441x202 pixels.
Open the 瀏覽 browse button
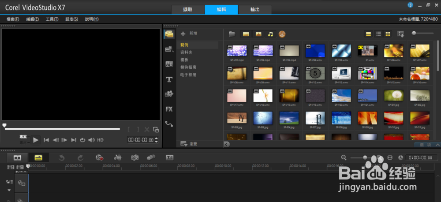189,144
